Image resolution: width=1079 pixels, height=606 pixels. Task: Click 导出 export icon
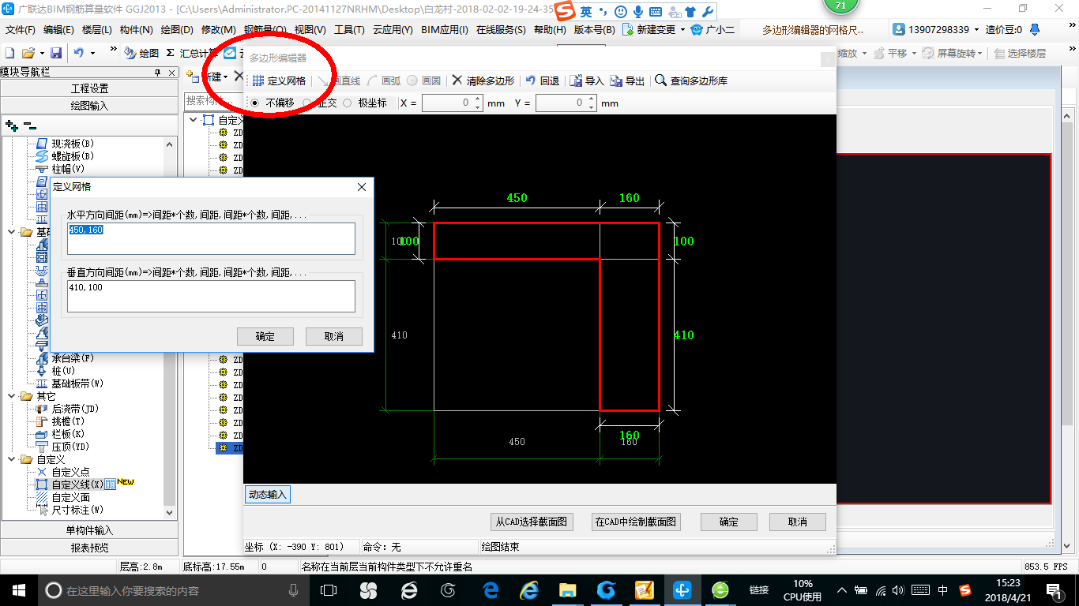pos(627,80)
